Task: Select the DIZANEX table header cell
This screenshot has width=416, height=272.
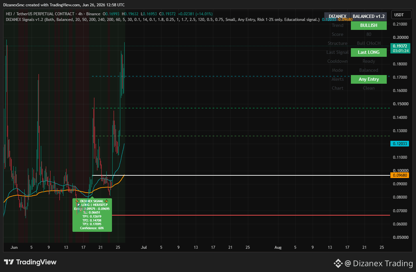Action: (337, 16)
